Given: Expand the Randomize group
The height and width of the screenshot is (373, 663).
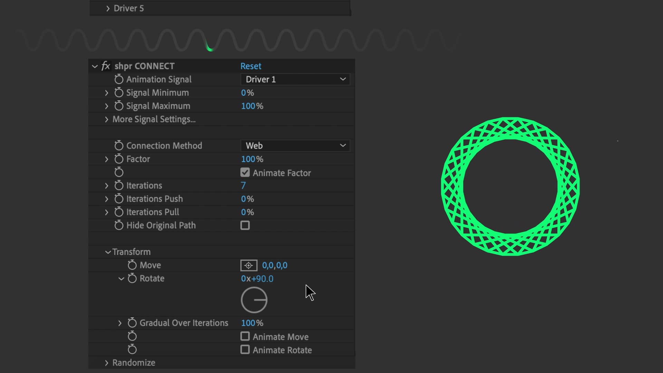Looking at the screenshot, I should point(106,363).
